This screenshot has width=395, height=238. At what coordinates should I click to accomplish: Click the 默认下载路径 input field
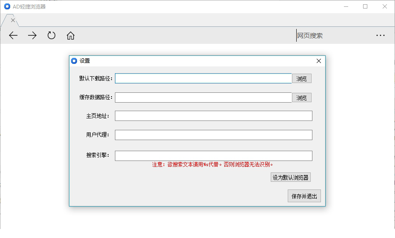click(x=203, y=78)
